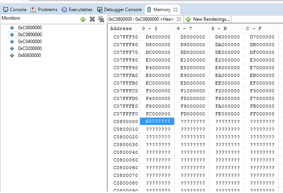Click the 4 - 7 column header

[192, 28]
